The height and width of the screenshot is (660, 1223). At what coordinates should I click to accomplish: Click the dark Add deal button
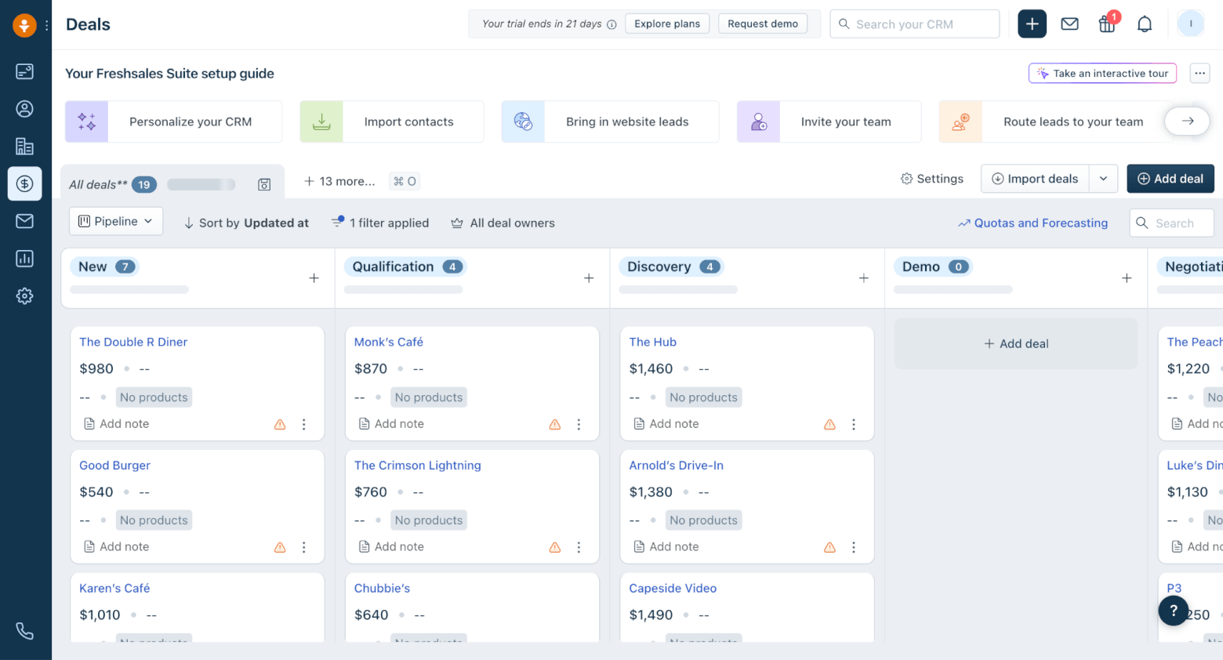point(1170,179)
